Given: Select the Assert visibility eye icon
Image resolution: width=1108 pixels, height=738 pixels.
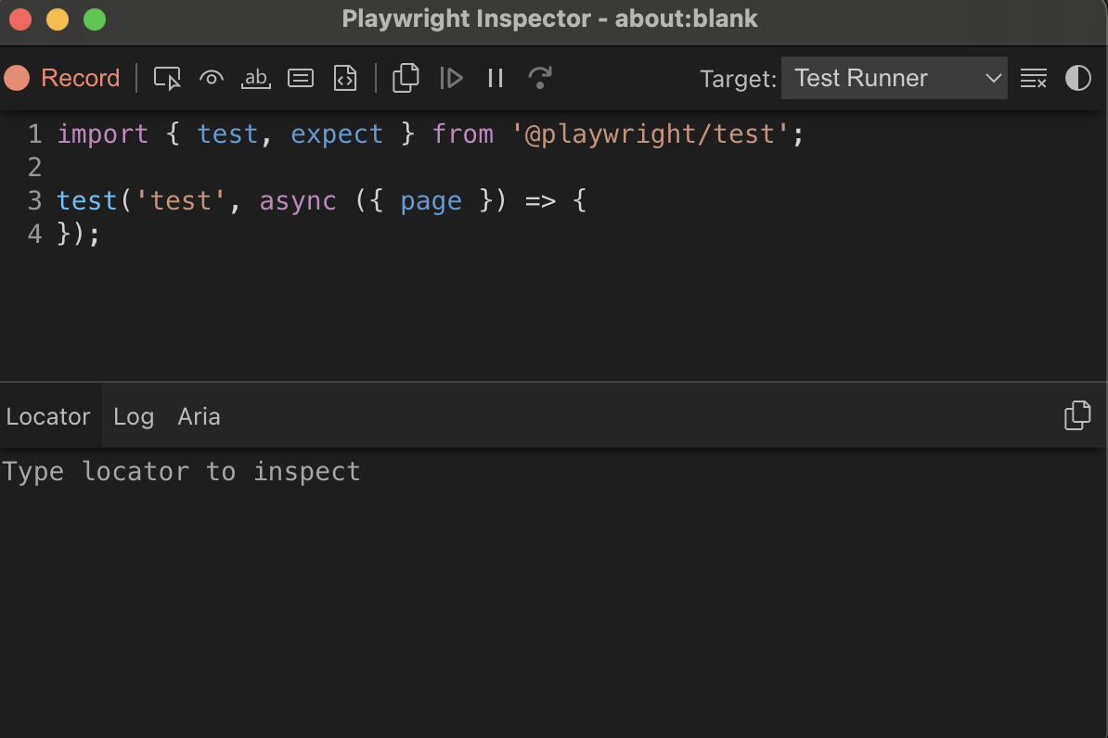Looking at the screenshot, I should [212, 79].
